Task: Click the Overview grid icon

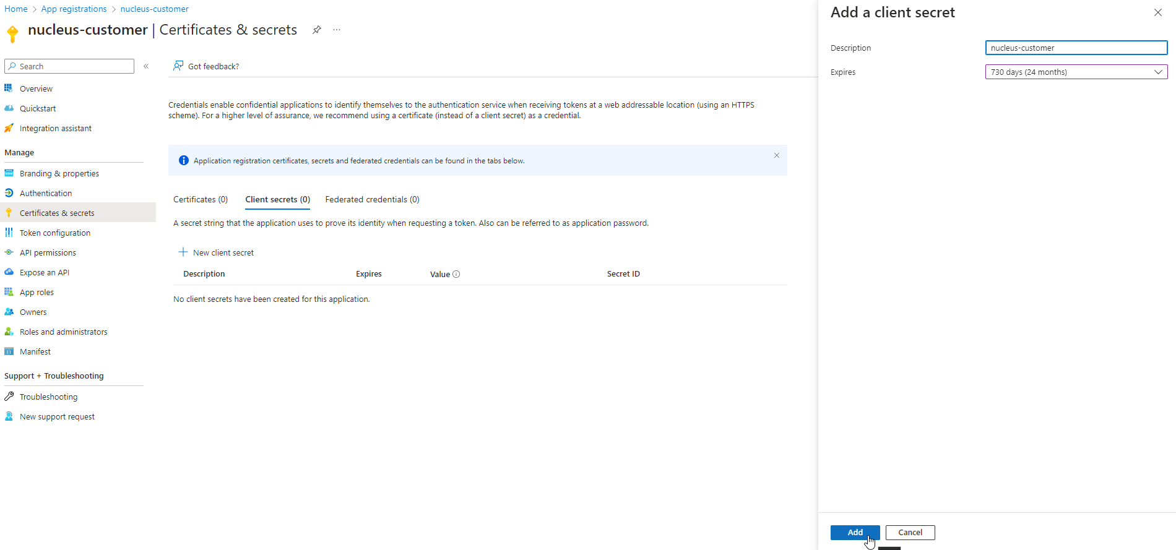Action: (x=9, y=88)
